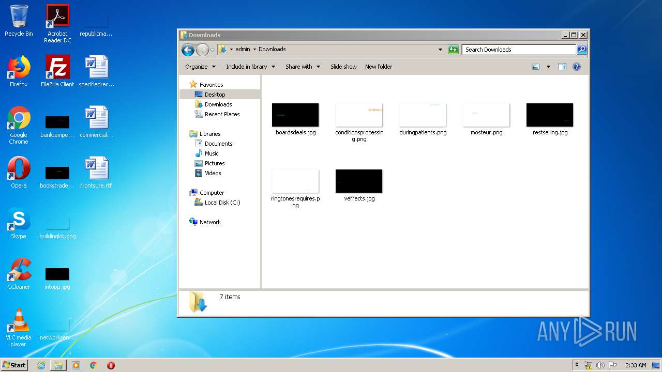Viewport: 662px width, 372px height.
Task: Open the Recycle Bin desktop icon
Action: coord(19,21)
